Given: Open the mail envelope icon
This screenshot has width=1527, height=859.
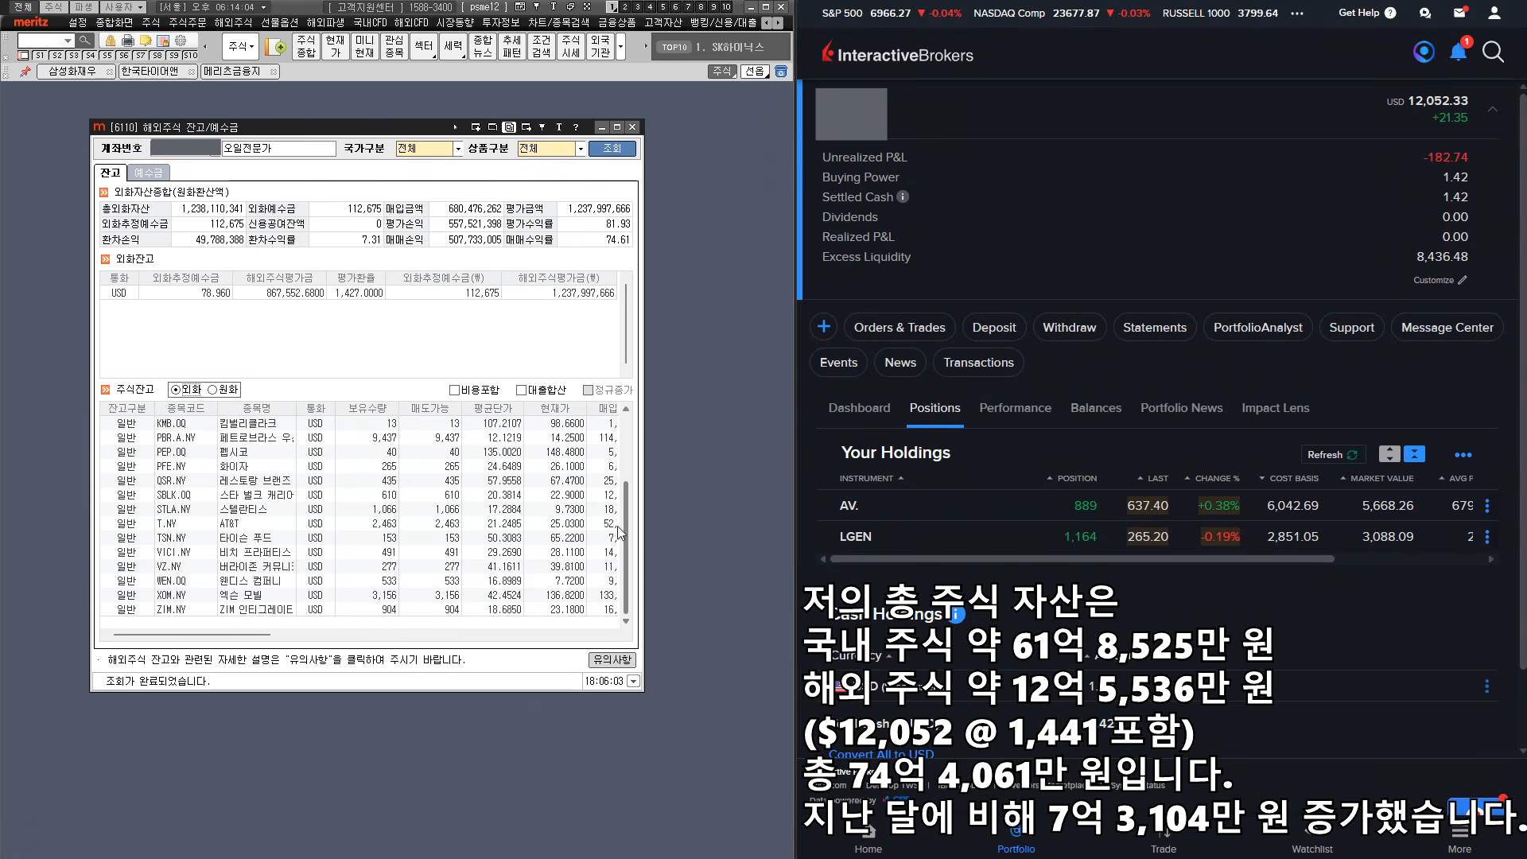Looking at the screenshot, I should pos(1459,13).
